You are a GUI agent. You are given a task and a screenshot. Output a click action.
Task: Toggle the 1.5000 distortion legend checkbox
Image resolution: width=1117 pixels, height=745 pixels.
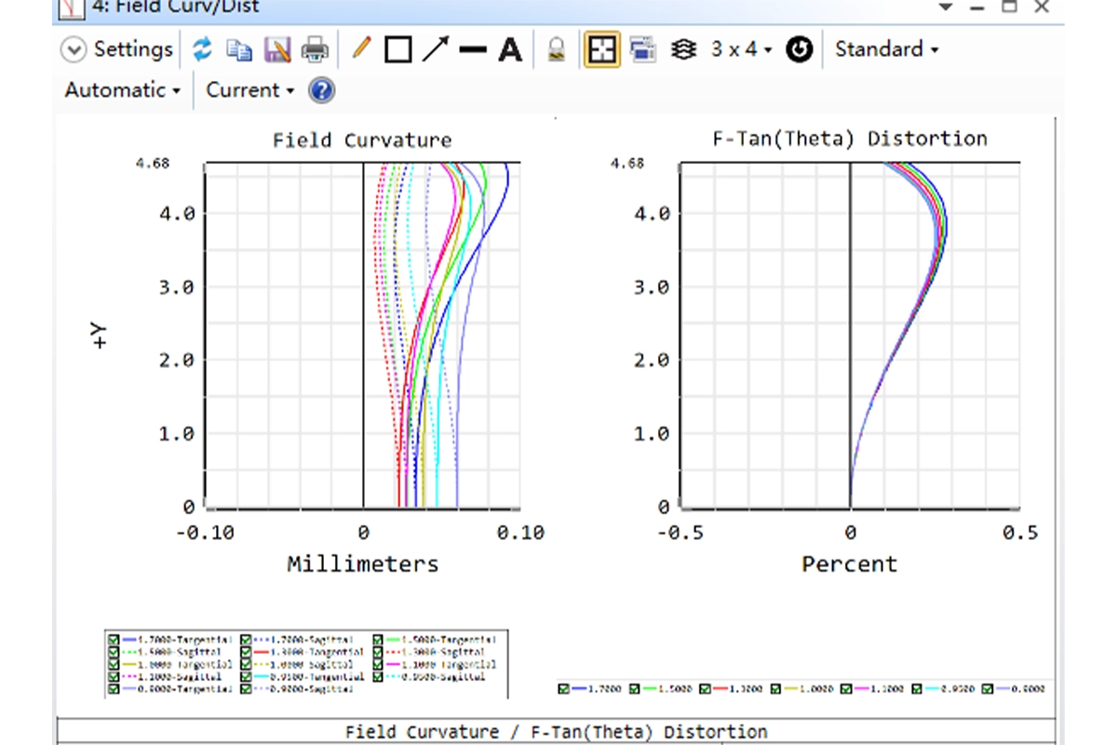[x=637, y=689]
